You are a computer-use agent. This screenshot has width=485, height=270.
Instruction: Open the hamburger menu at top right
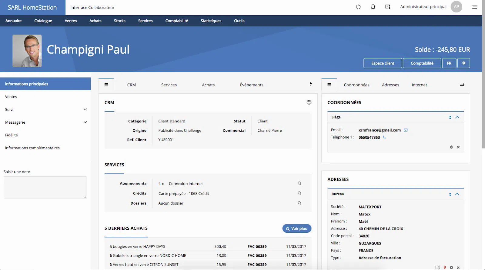pyautogui.click(x=475, y=7)
